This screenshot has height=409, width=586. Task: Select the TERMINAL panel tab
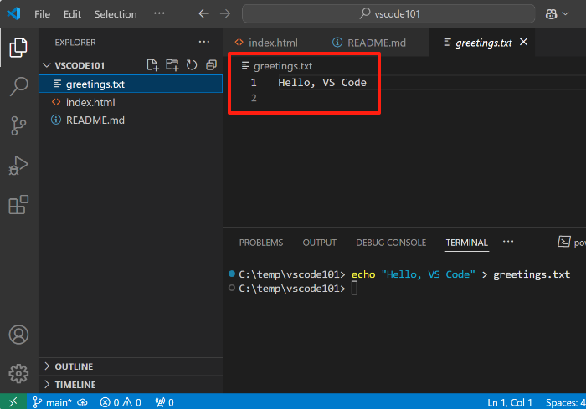pyautogui.click(x=466, y=243)
